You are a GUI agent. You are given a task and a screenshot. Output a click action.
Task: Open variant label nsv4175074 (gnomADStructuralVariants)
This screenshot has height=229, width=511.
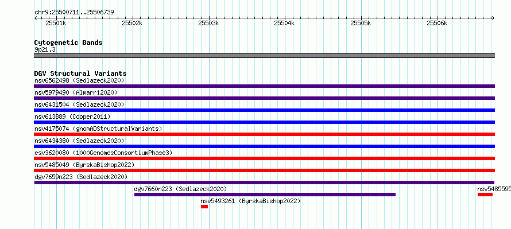98,129
